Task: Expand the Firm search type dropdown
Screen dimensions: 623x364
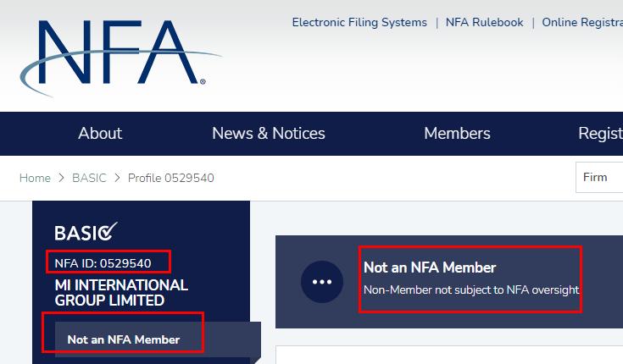Action: (598, 178)
